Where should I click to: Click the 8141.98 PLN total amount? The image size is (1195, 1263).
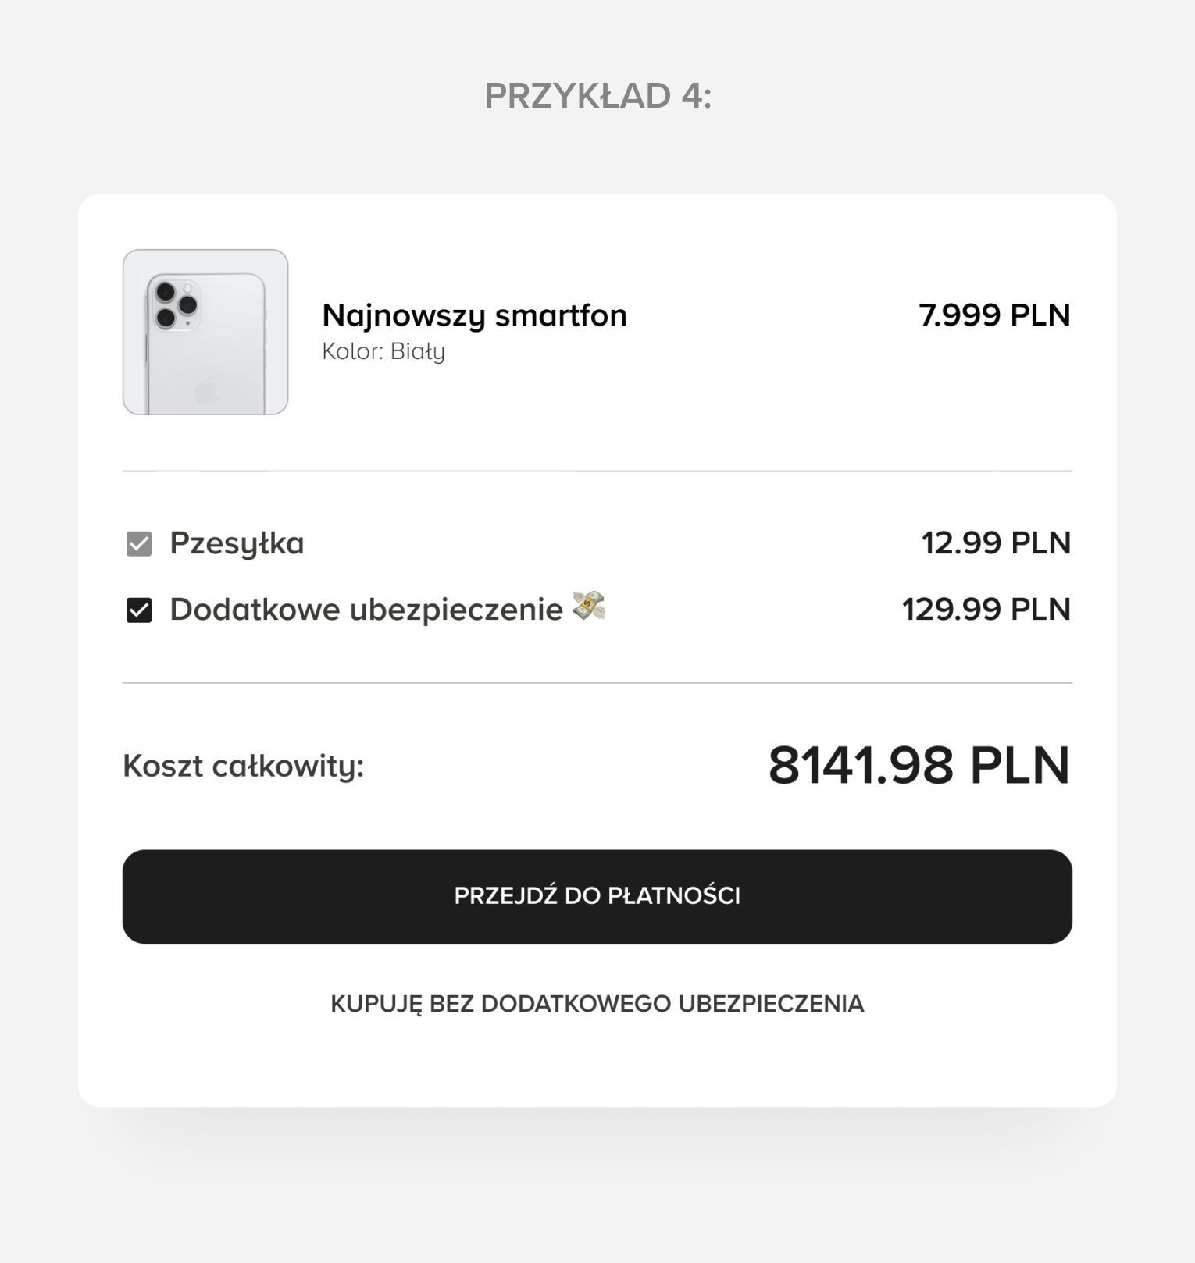(919, 765)
